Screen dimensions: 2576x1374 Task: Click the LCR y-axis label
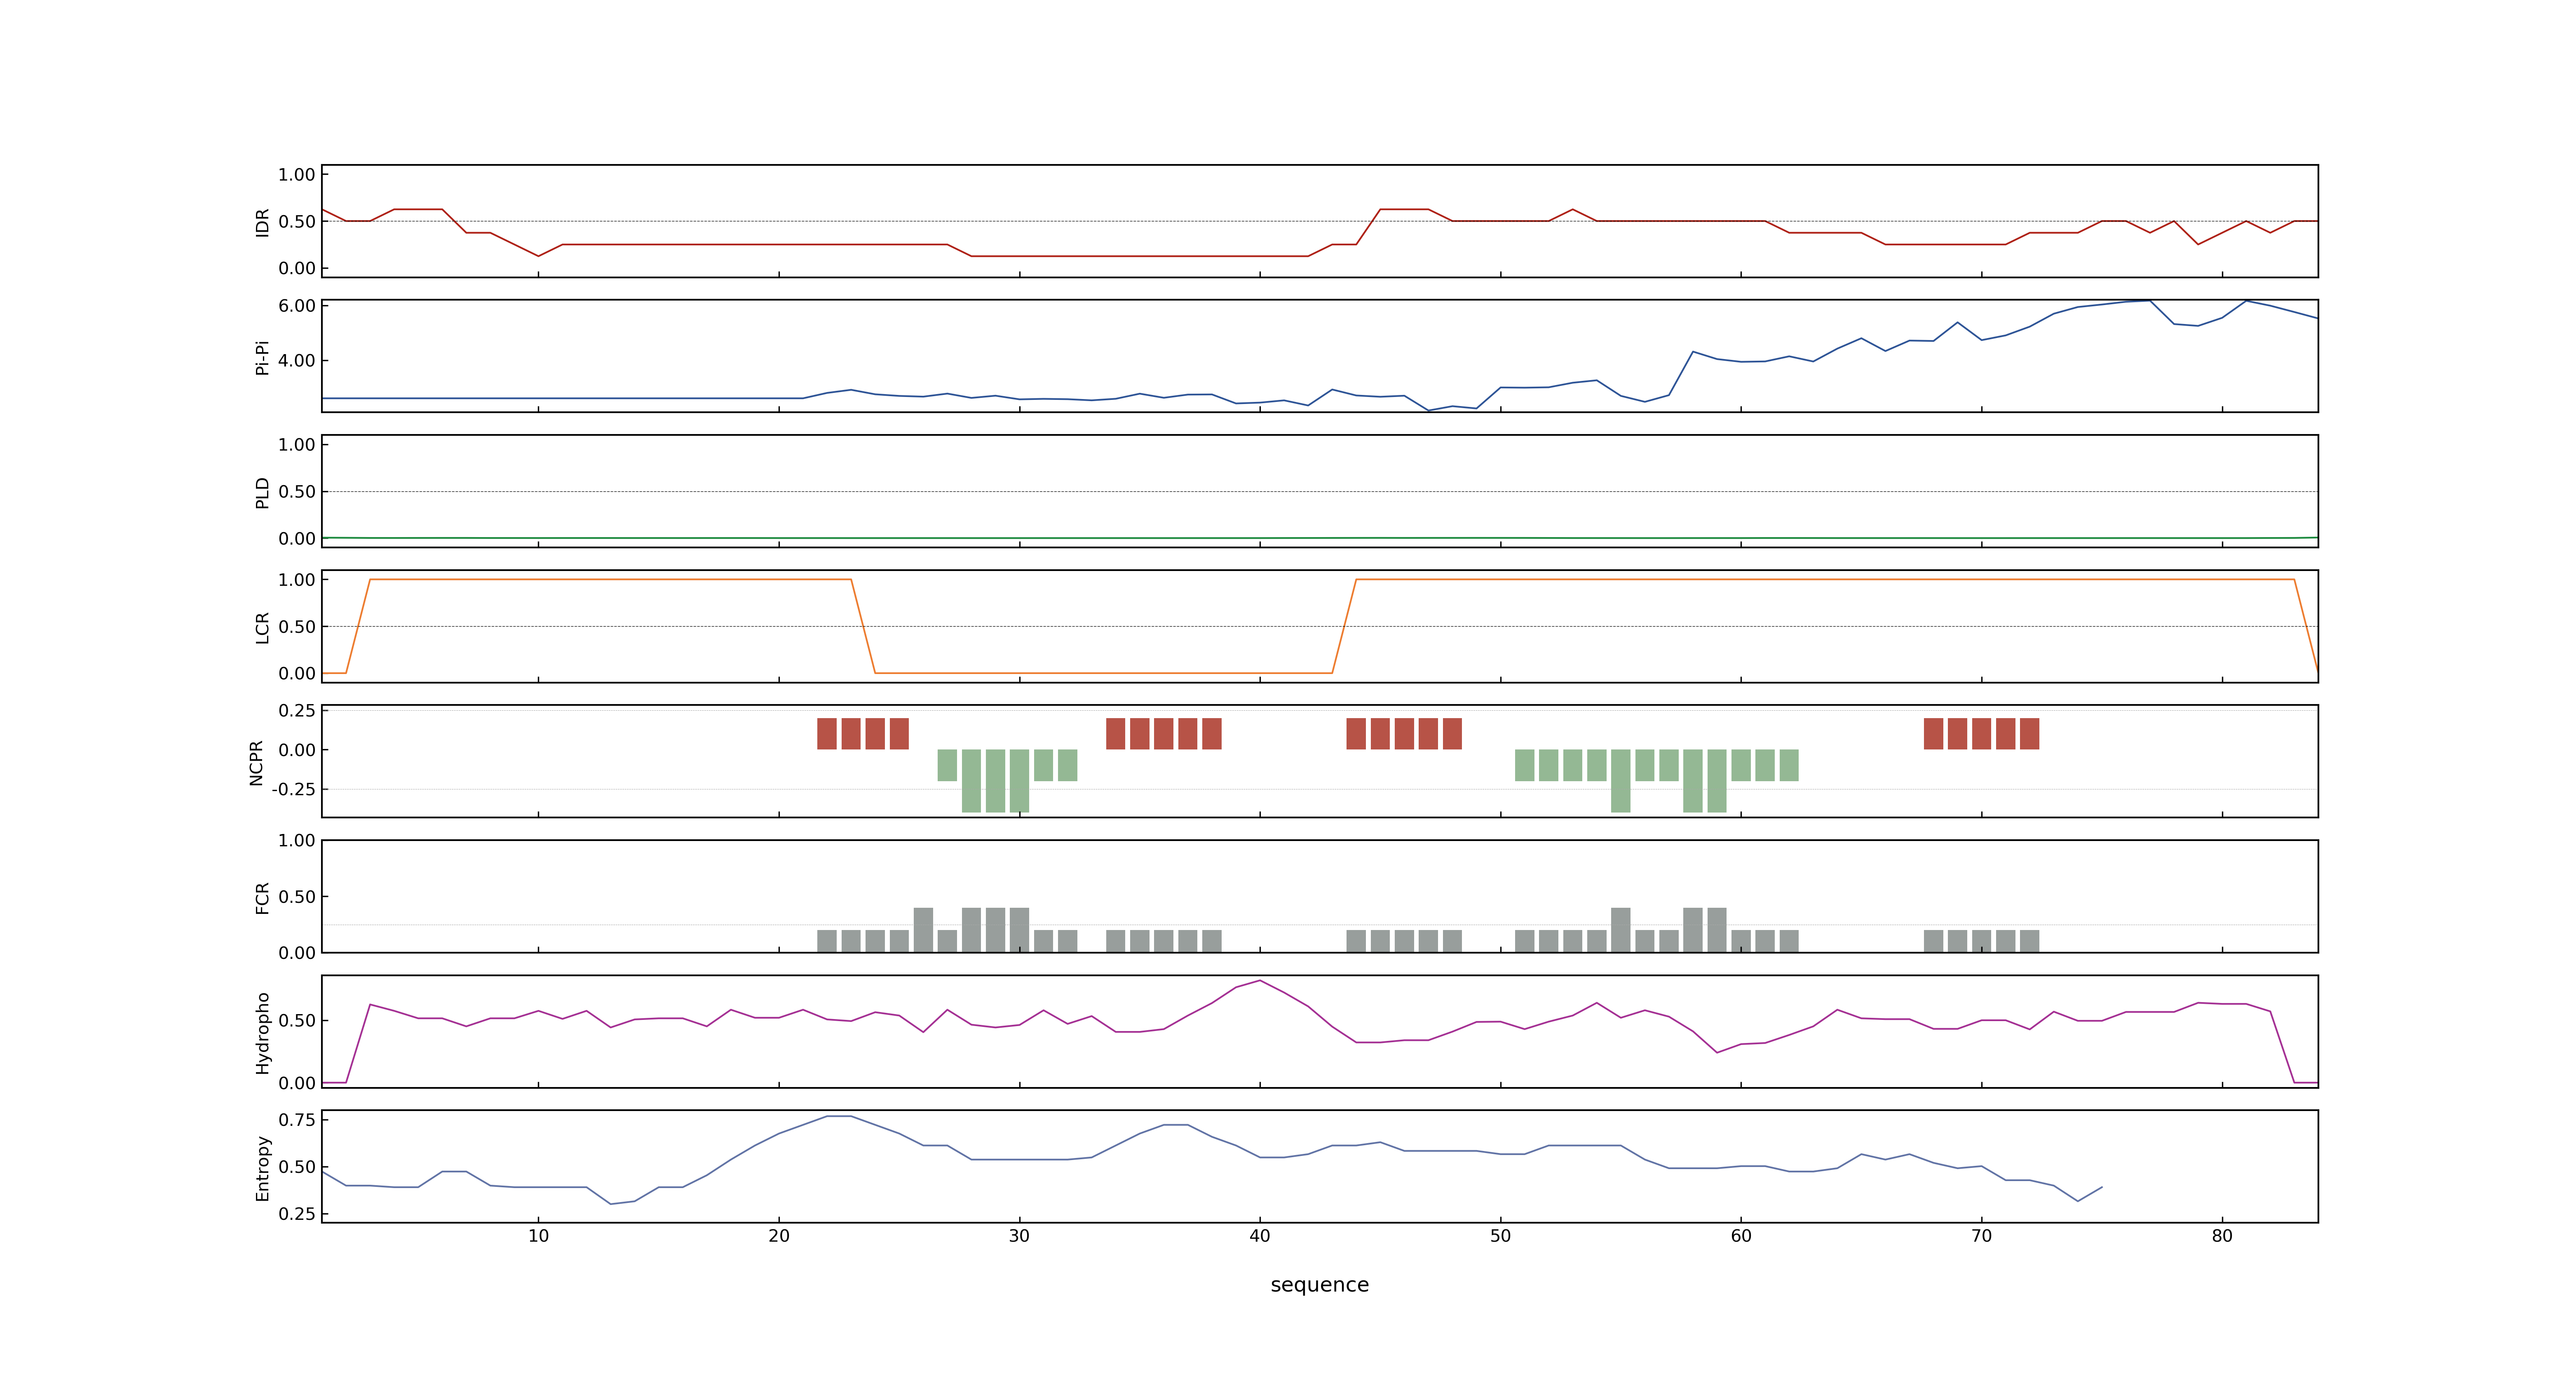(262, 628)
